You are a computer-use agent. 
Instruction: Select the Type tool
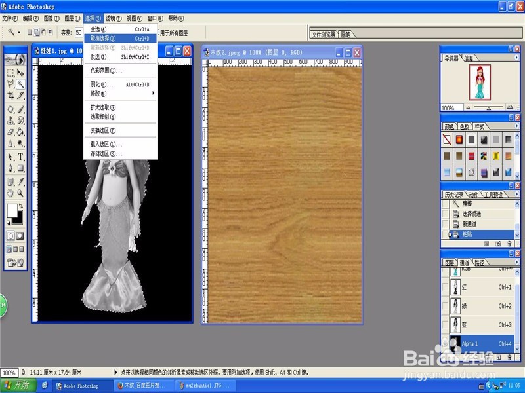tap(20, 157)
